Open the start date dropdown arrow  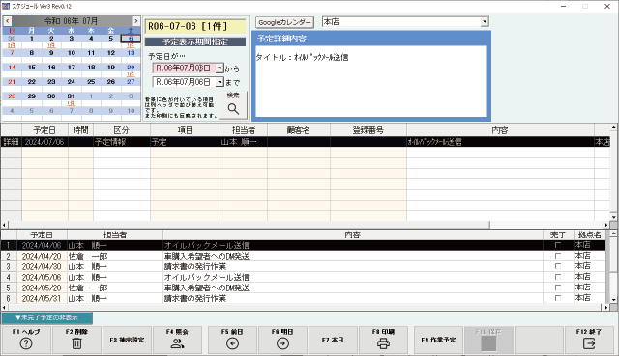[220, 68]
